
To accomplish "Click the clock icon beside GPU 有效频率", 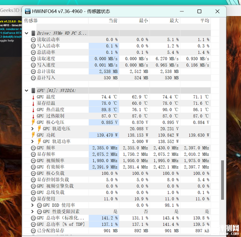I will tap(33, 167).
